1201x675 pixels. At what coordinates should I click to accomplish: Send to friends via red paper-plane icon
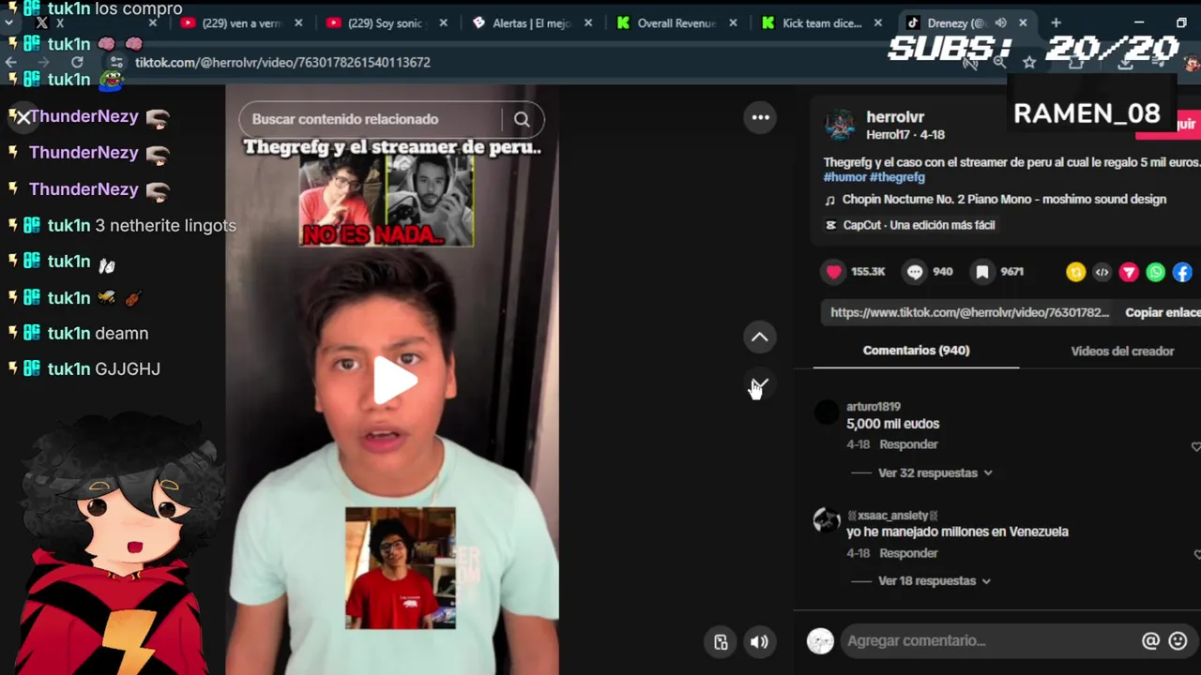pos(1129,272)
